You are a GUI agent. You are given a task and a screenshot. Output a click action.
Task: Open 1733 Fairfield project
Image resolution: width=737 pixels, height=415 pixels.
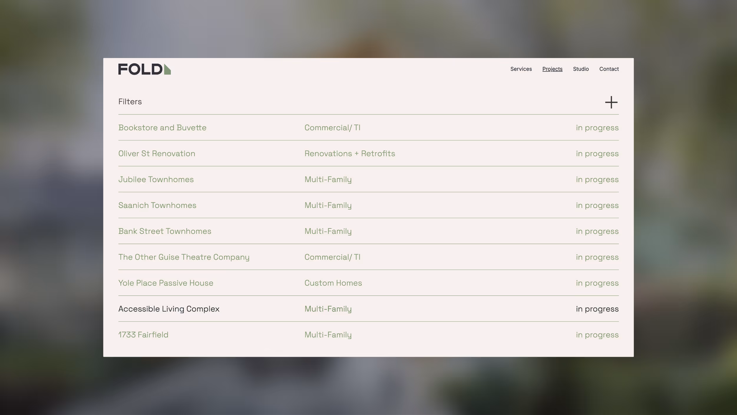[143, 335]
